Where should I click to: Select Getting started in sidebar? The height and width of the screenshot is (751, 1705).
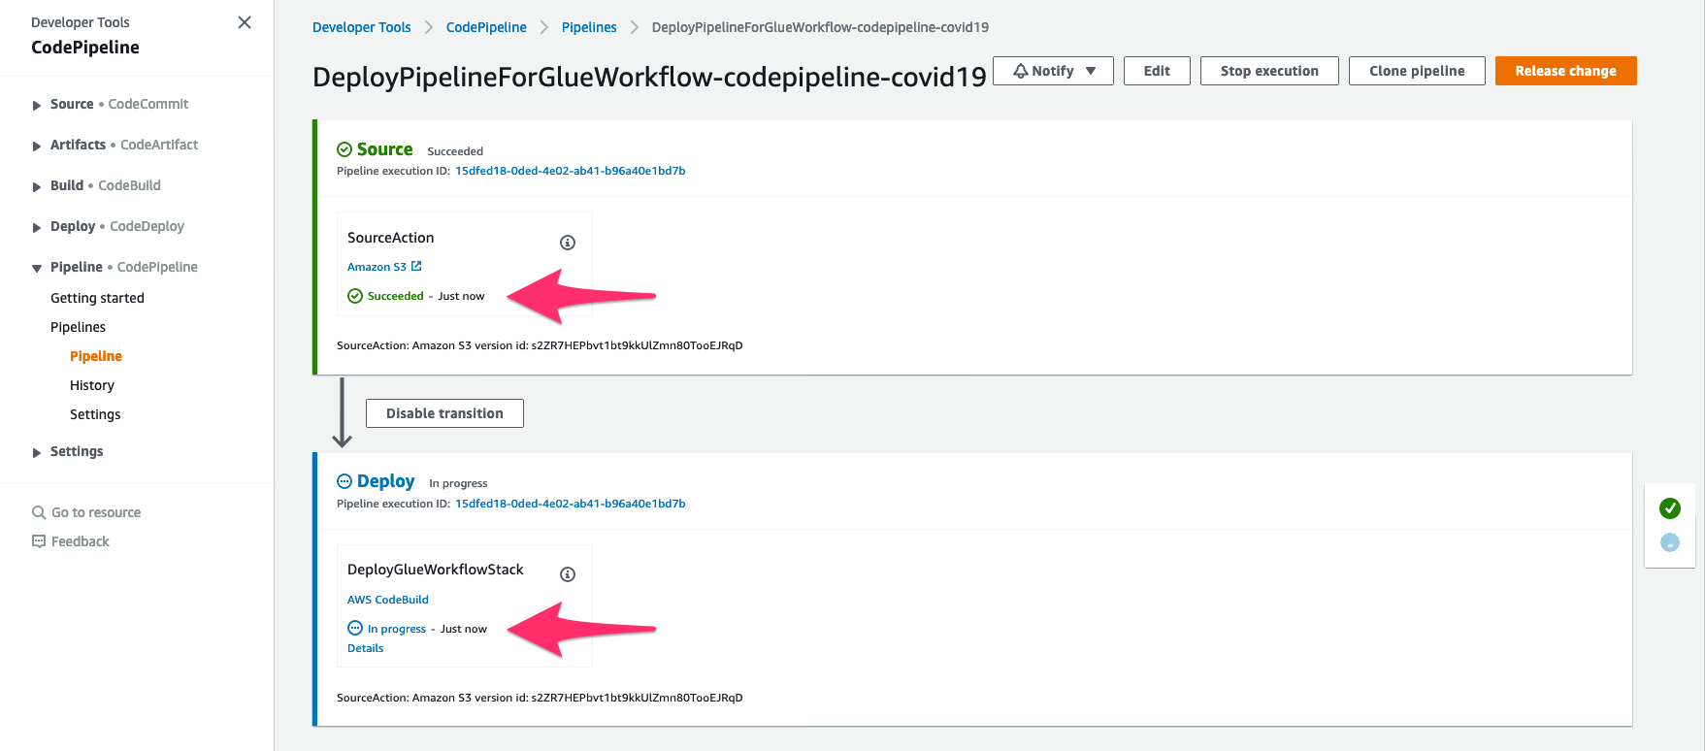[97, 298]
